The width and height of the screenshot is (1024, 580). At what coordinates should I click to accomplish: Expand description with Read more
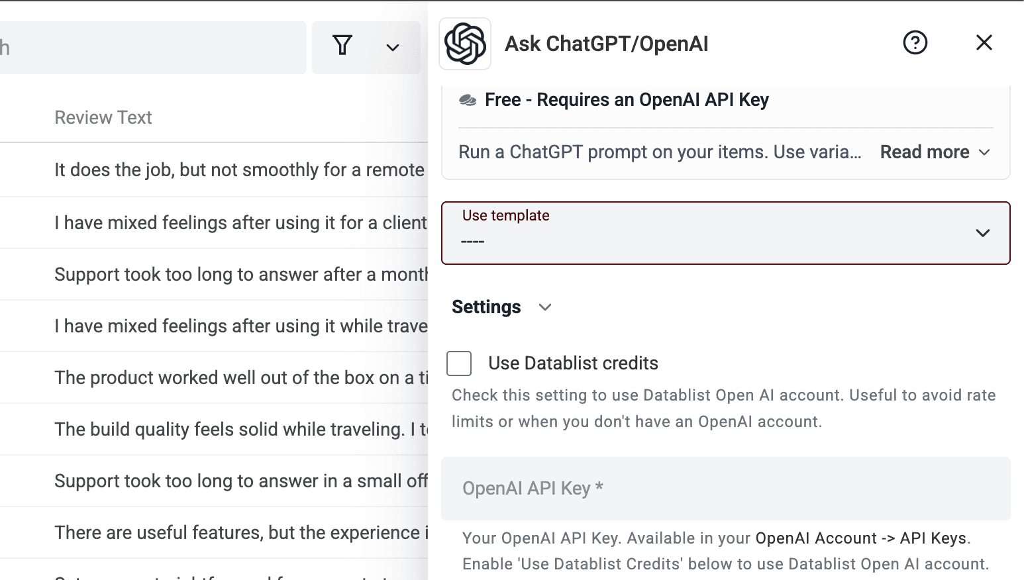(x=935, y=152)
